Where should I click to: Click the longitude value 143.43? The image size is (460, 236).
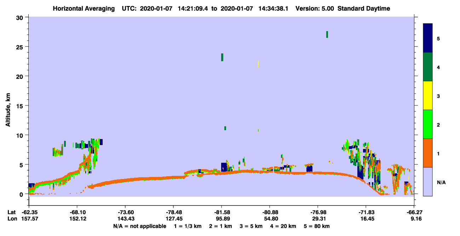125,219
